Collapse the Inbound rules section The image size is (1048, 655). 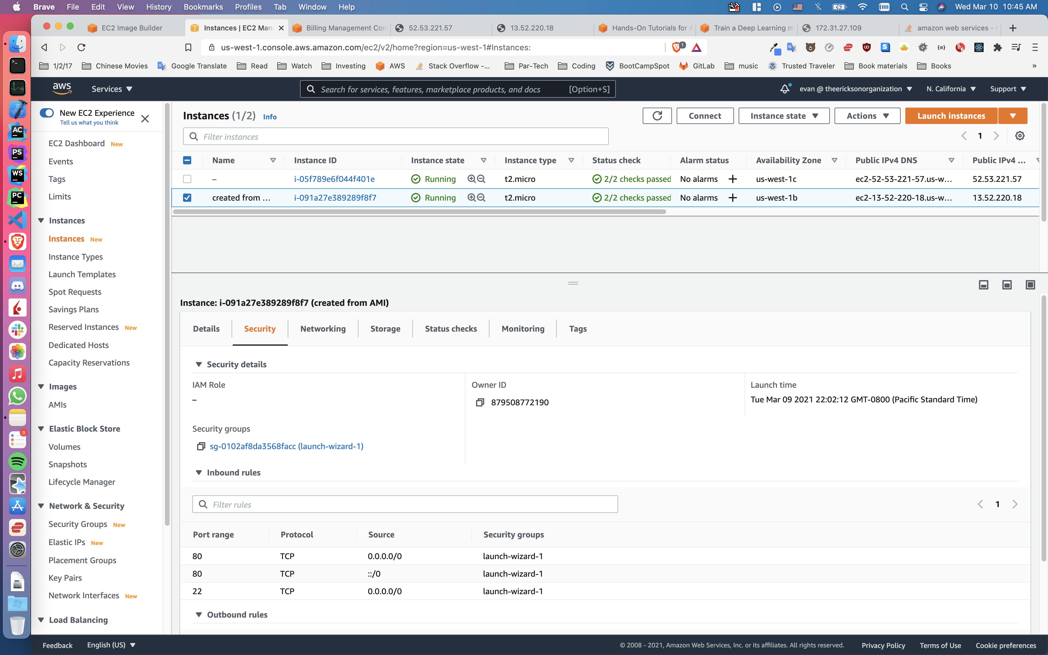[x=199, y=473]
